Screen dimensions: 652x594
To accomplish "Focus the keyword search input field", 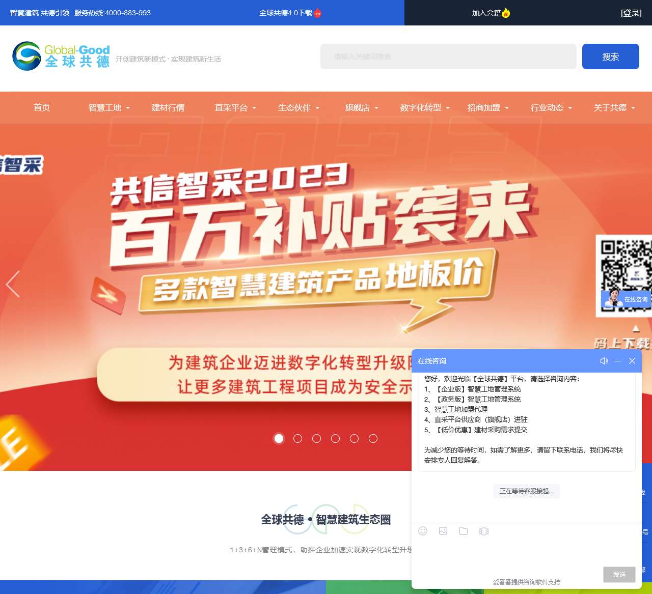I will [448, 56].
